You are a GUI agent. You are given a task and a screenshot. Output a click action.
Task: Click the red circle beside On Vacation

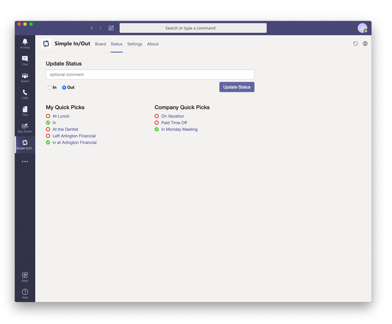point(157,116)
